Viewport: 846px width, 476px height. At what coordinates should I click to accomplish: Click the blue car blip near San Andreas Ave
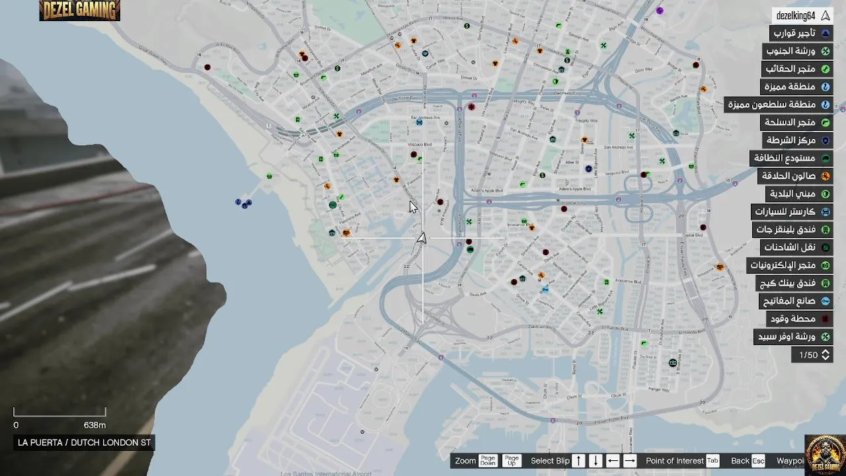tap(419, 122)
